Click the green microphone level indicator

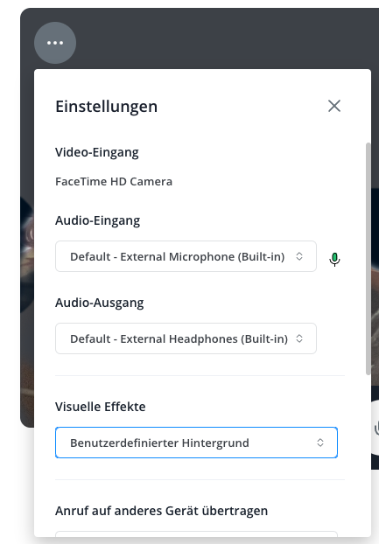tap(334, 259)
